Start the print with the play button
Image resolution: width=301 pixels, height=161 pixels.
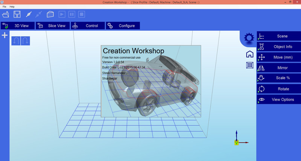click(62, 14)
